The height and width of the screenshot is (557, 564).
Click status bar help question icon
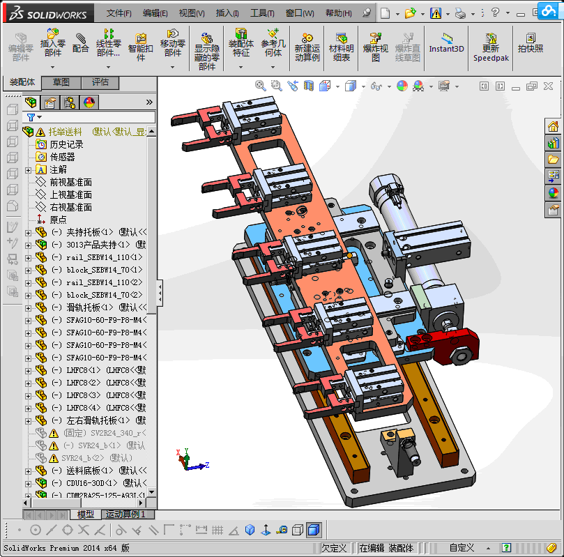pyautogui.click(x=506, y=548)
